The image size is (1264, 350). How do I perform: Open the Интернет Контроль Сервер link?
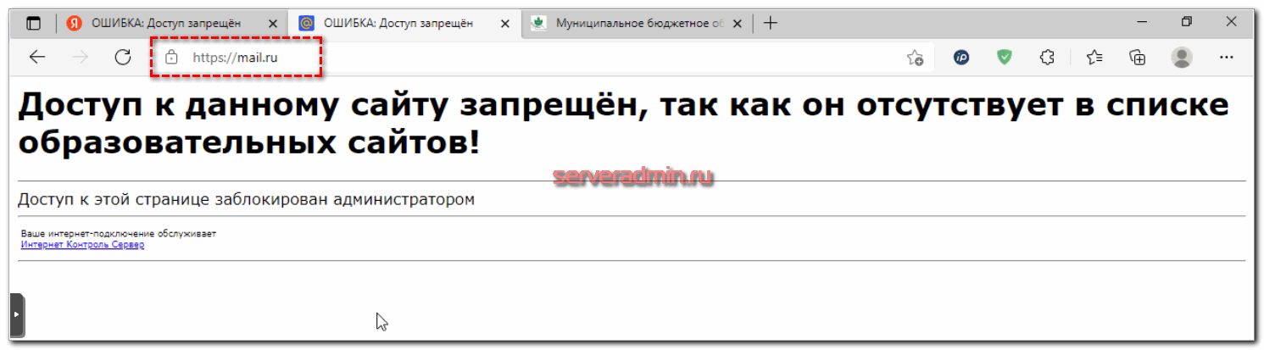[x=82, y=245]
